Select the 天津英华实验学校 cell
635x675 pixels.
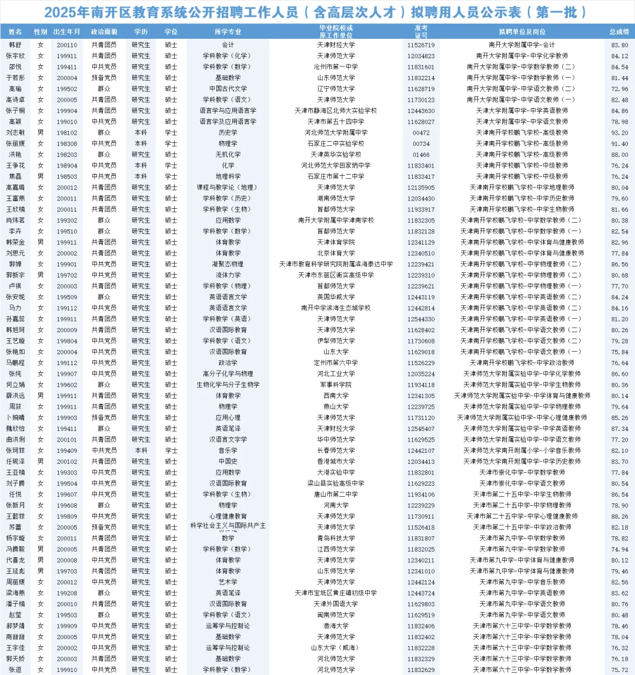336,155
